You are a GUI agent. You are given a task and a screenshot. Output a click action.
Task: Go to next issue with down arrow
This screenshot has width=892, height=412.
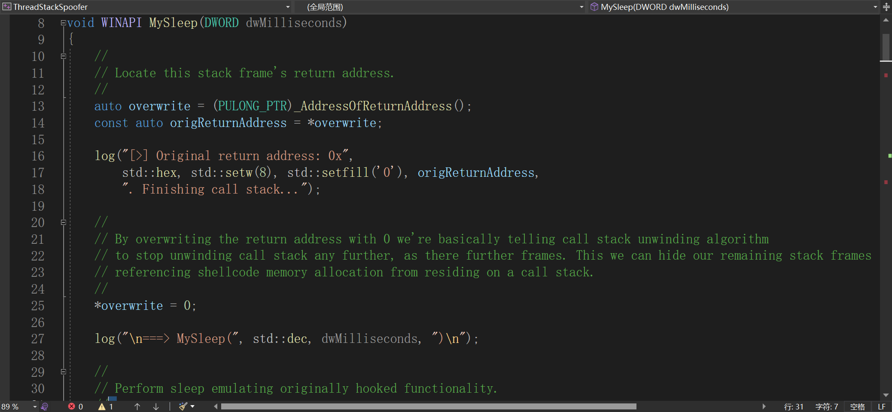[156, 406]
